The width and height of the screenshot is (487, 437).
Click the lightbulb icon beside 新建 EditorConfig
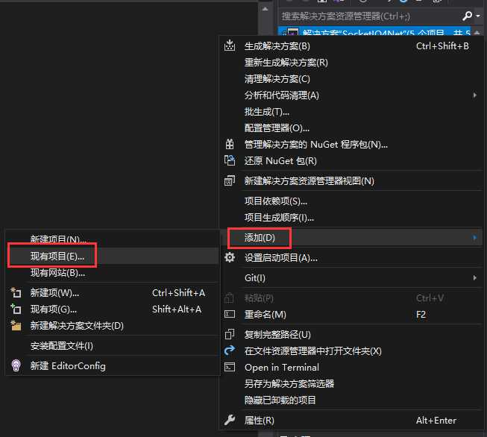pos(16,365)
